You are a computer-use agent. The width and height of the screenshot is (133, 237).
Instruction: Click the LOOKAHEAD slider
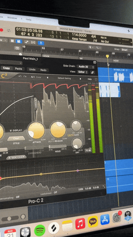[x=34, y=148]
